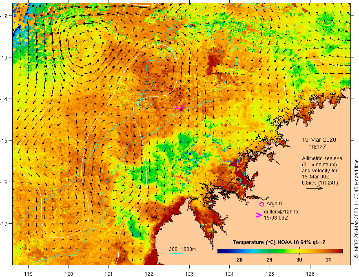Click the longitude axis label 121
This screenshot has height=277, width=359.
coord(109,274)
